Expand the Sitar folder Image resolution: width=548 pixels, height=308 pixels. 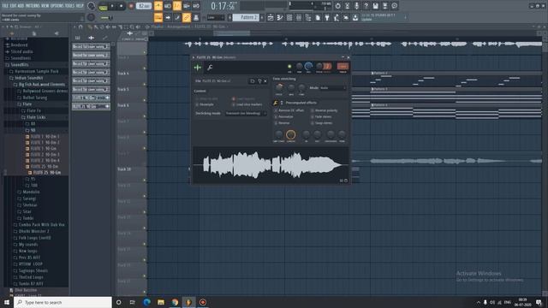pos(27,211)
